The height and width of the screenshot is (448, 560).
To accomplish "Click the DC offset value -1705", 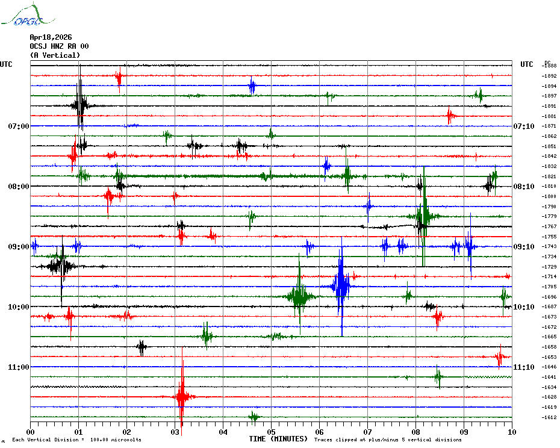I will click(x=549, y=287).
